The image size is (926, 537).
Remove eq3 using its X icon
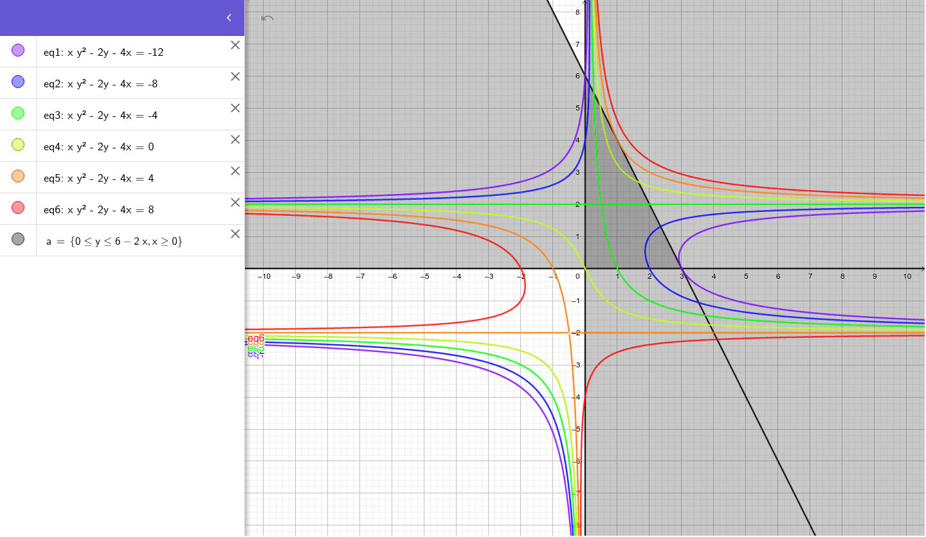pos(235,108)
